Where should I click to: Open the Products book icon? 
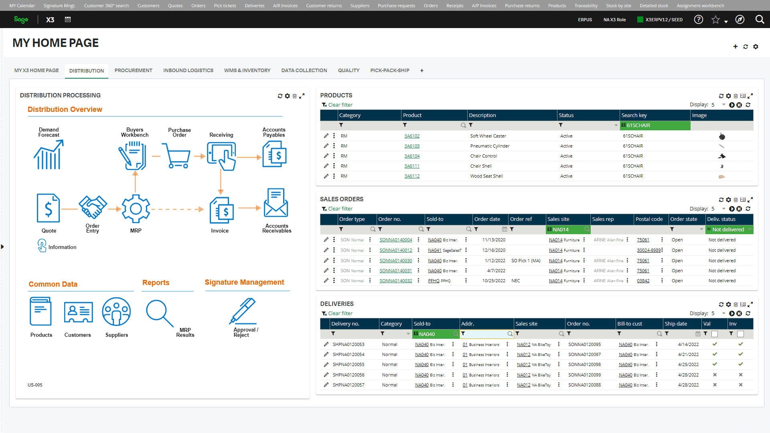41,311
